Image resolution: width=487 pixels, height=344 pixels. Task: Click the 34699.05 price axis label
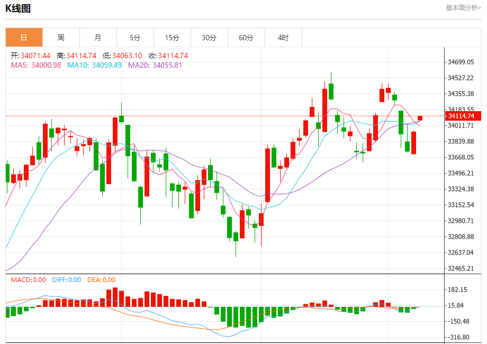point(461,62)
